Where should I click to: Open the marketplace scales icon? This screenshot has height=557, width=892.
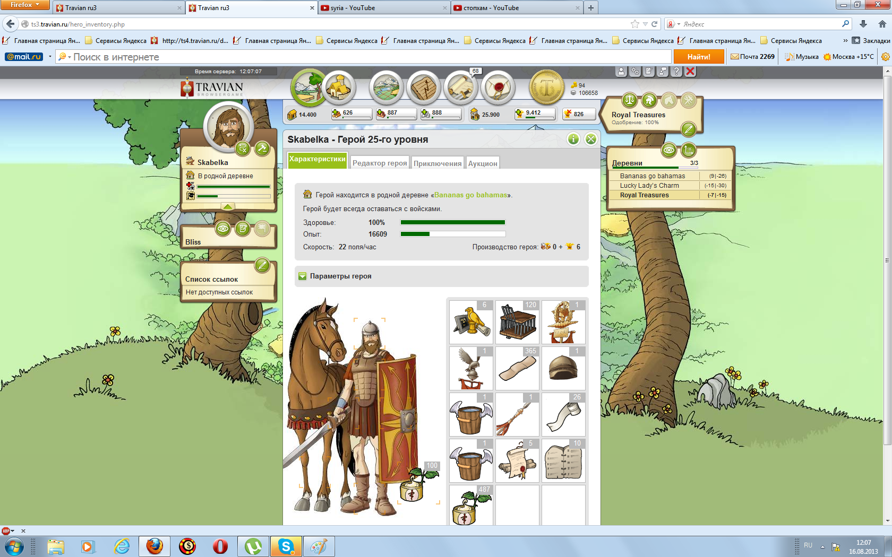tap(629, 100)
